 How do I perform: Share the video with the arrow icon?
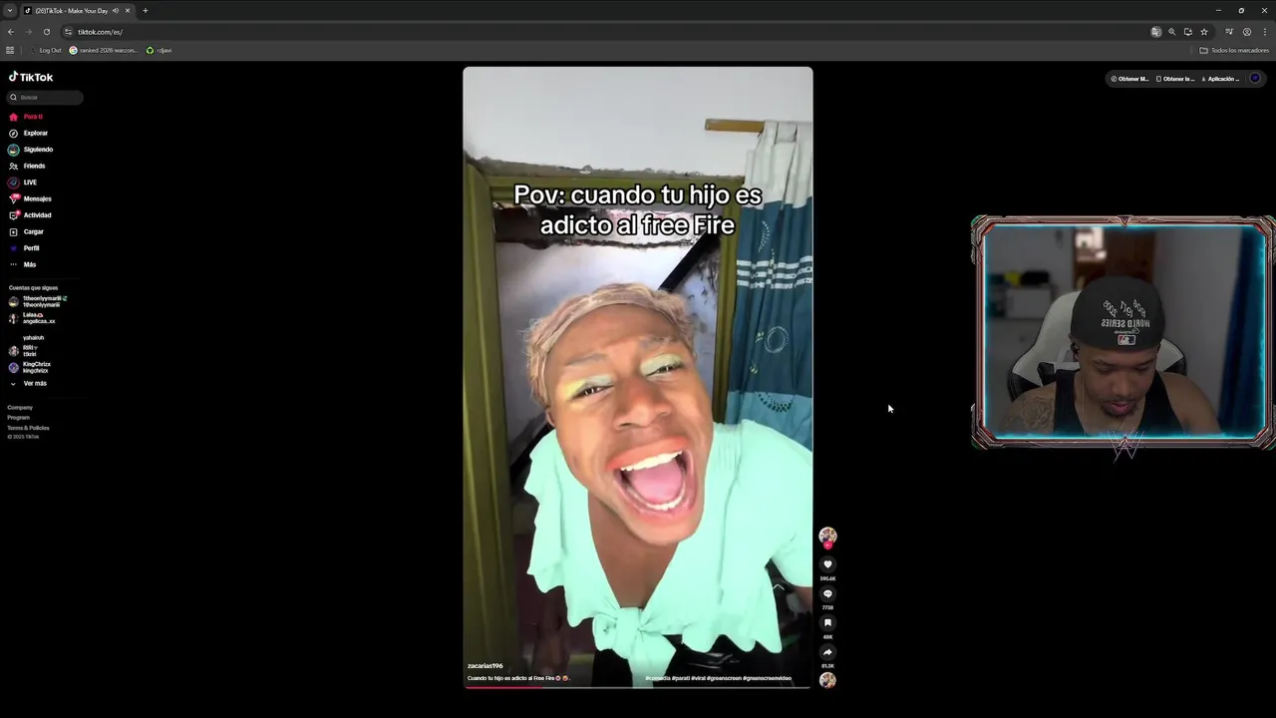pos(827,652)
